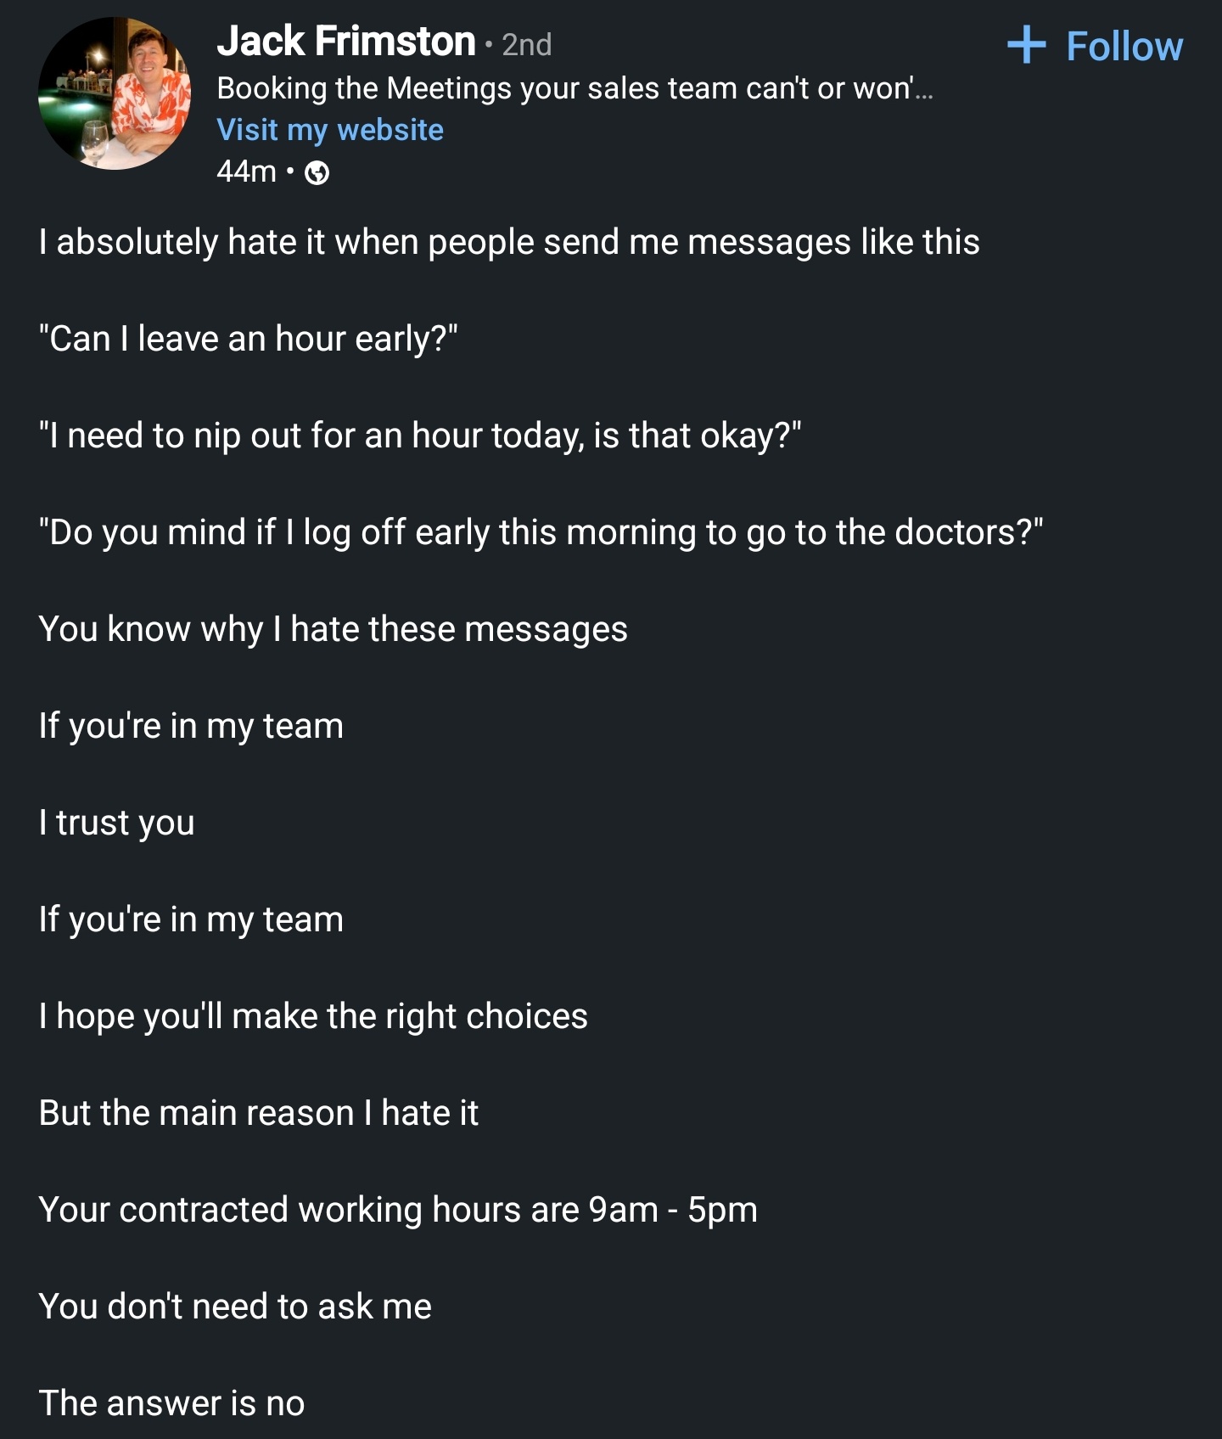The image size is (1222, 1439).
Task: Click the contracted working hours 9am - 5pm line
Action: click(398, 1210)
